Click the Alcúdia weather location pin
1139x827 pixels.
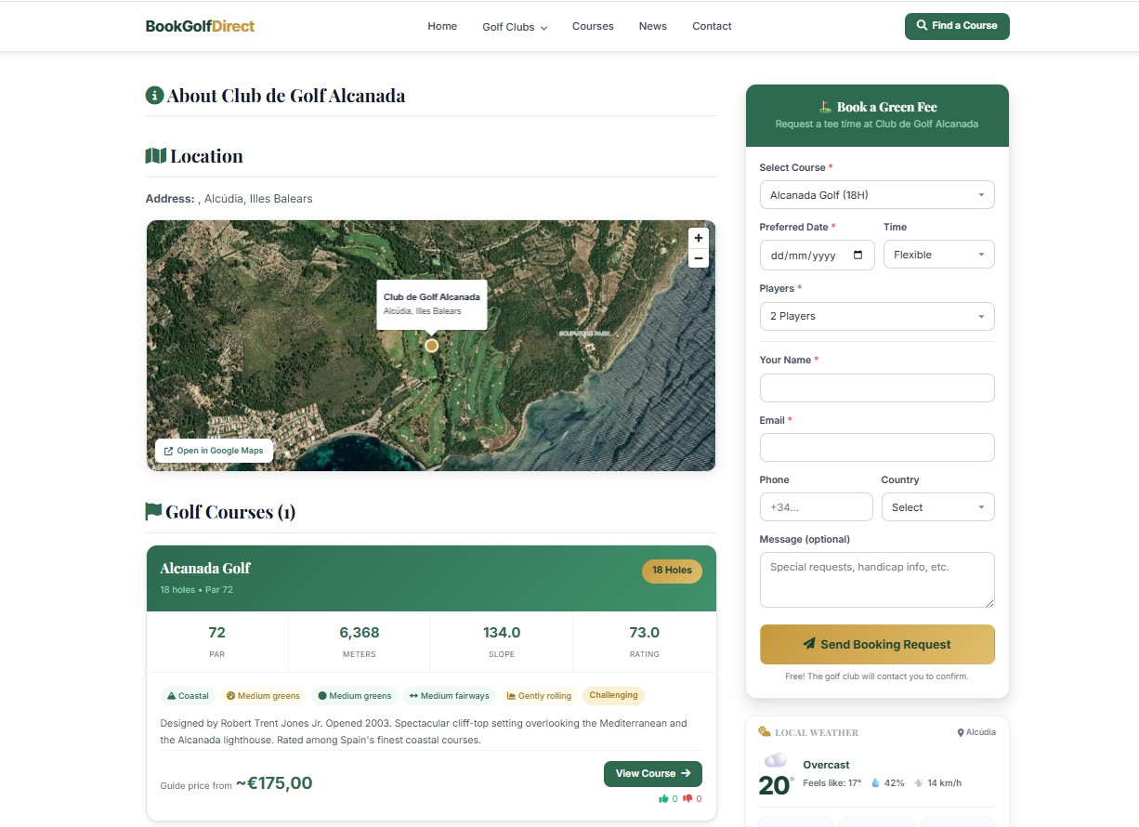pos(961,732)
